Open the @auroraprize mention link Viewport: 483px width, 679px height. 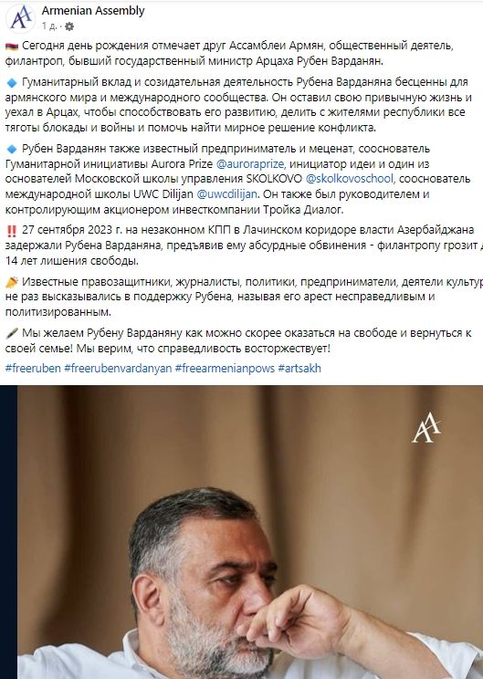(x=250, y=164)
